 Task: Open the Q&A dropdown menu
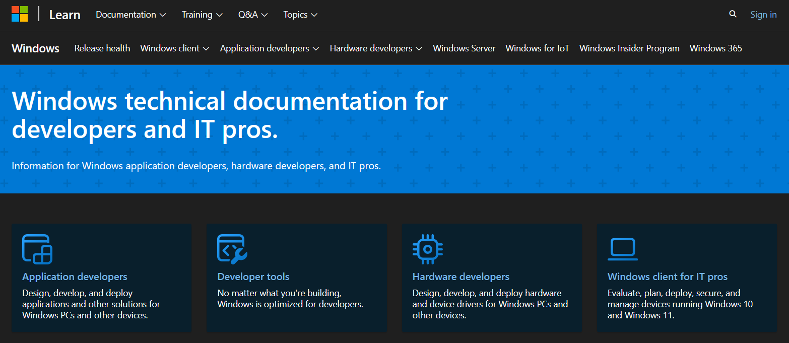click(253, 15)
